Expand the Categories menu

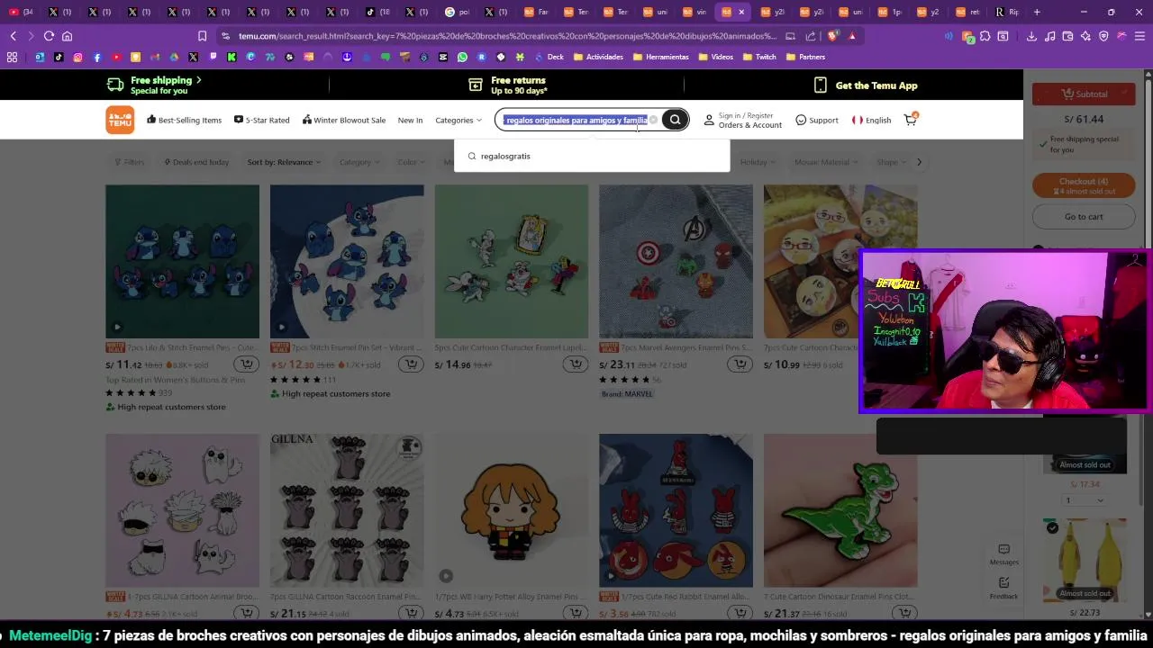click(458, 120)
